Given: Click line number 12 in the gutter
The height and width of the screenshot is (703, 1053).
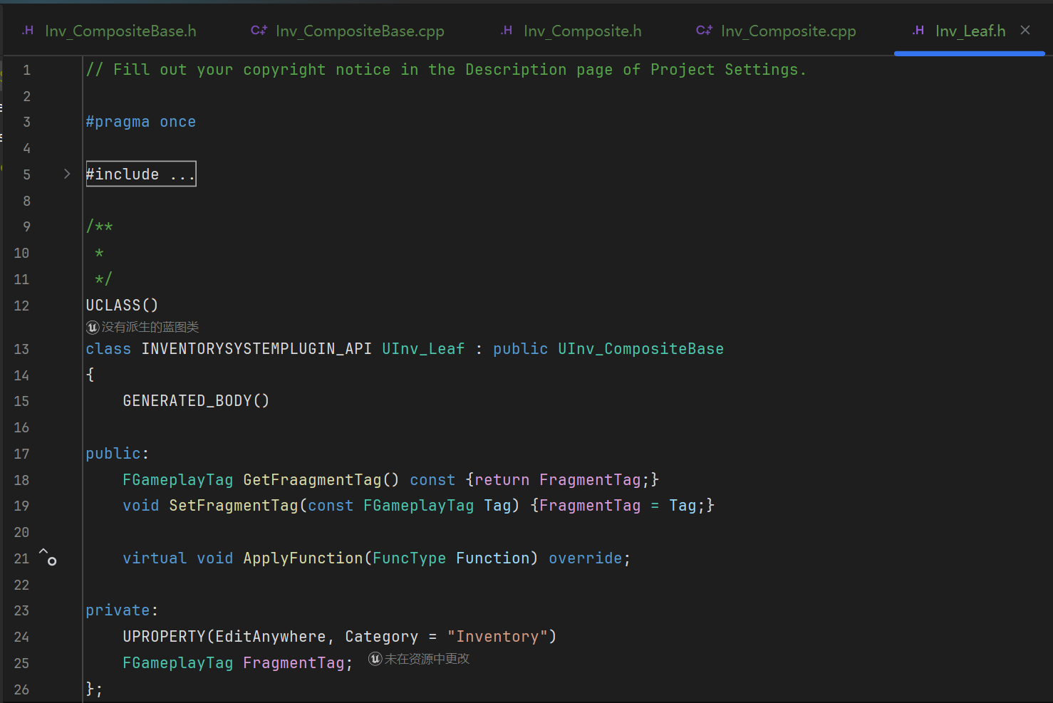Looking at the screenshot, I should coord(21,306).
